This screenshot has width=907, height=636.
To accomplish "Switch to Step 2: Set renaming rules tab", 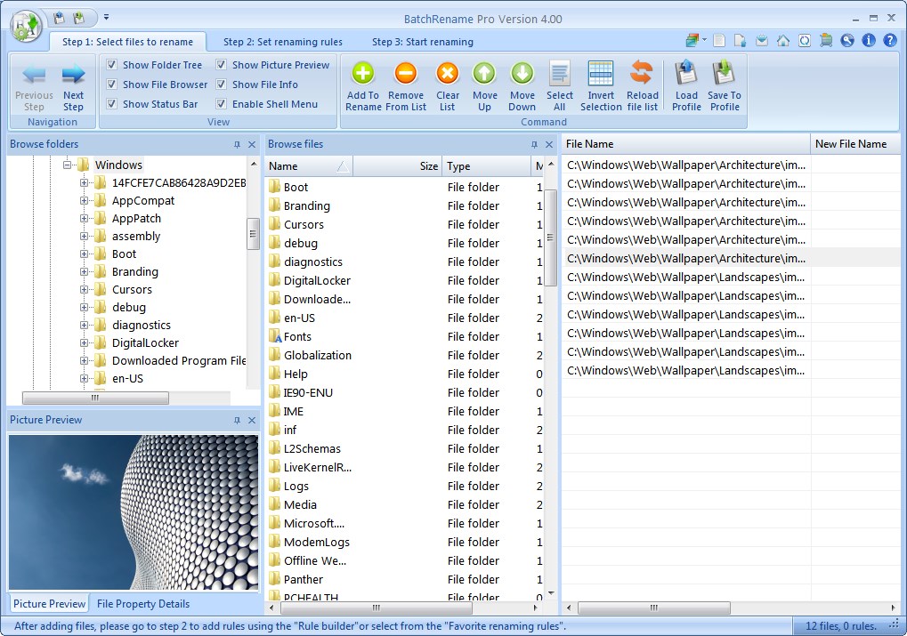I will 282,42.
